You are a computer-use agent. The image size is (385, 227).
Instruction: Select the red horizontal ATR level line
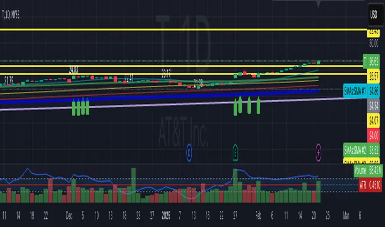[159, 185]
